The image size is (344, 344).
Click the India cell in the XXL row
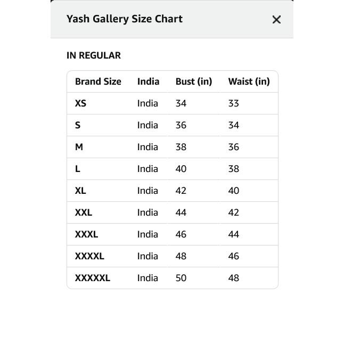pos(148,212)
